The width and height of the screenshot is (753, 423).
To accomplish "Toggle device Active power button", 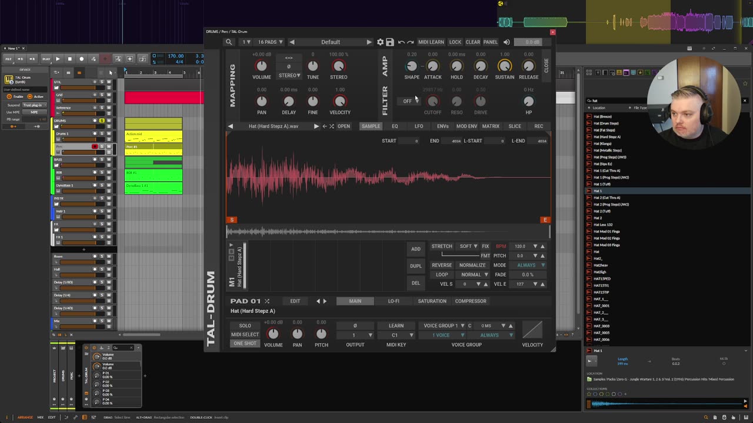I will 30,96.
